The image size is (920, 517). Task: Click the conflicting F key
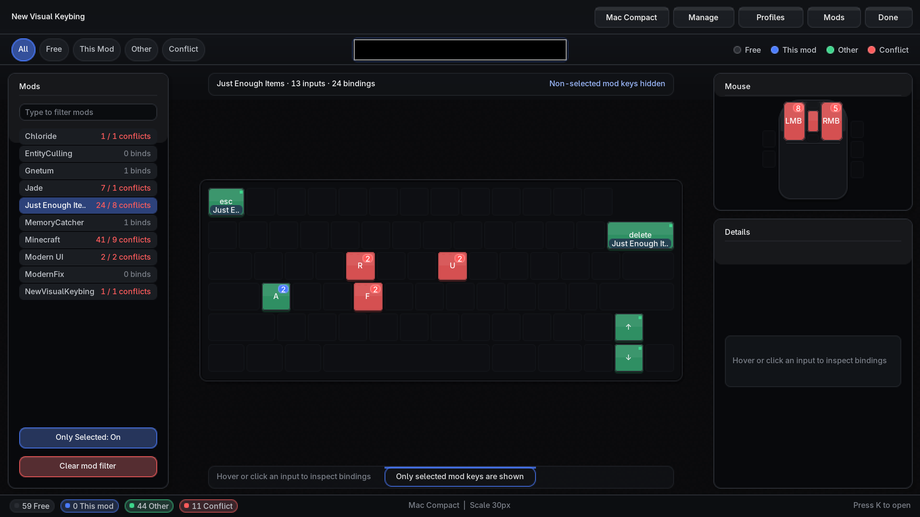point(368,297)
